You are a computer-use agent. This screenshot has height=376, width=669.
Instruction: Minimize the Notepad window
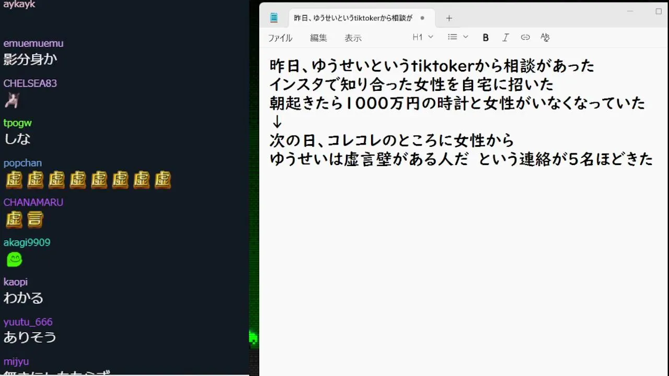pos(630,11)
